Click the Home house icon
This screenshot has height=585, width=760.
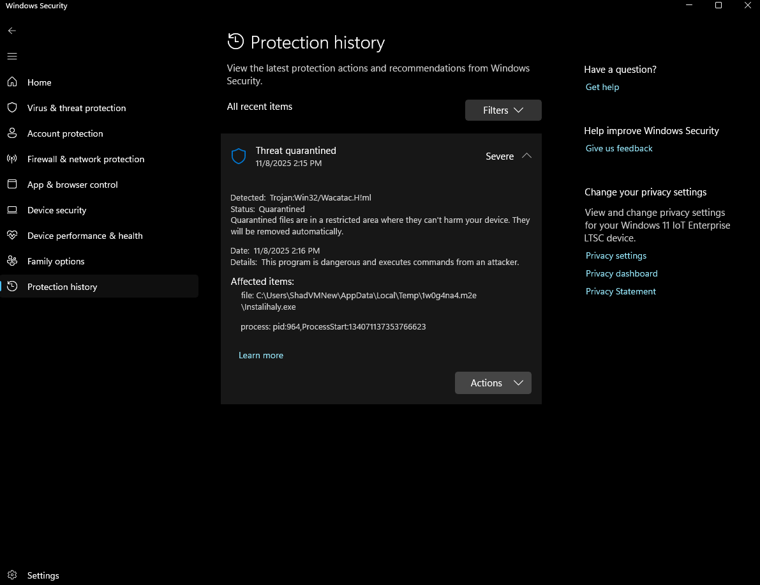click(x=12, y=82)
